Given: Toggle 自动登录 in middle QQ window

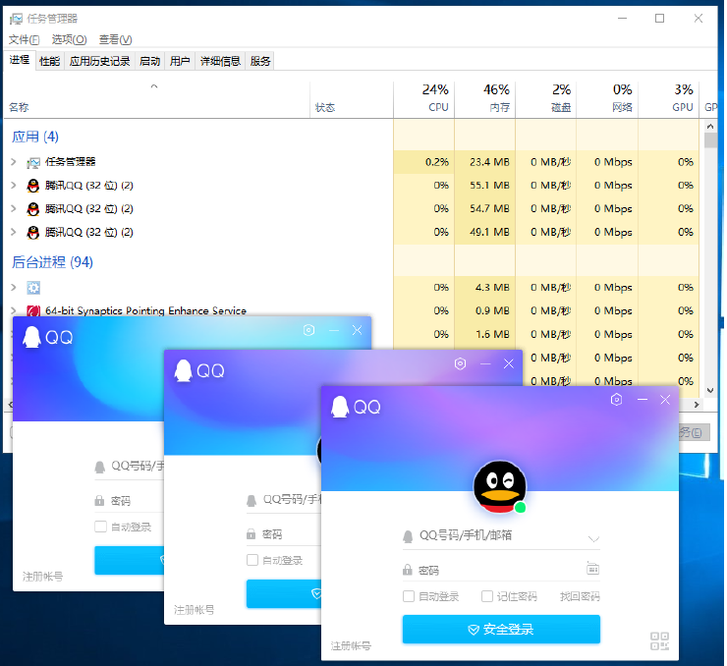Looking at the screenshot, I should click(x=252, y=560).
